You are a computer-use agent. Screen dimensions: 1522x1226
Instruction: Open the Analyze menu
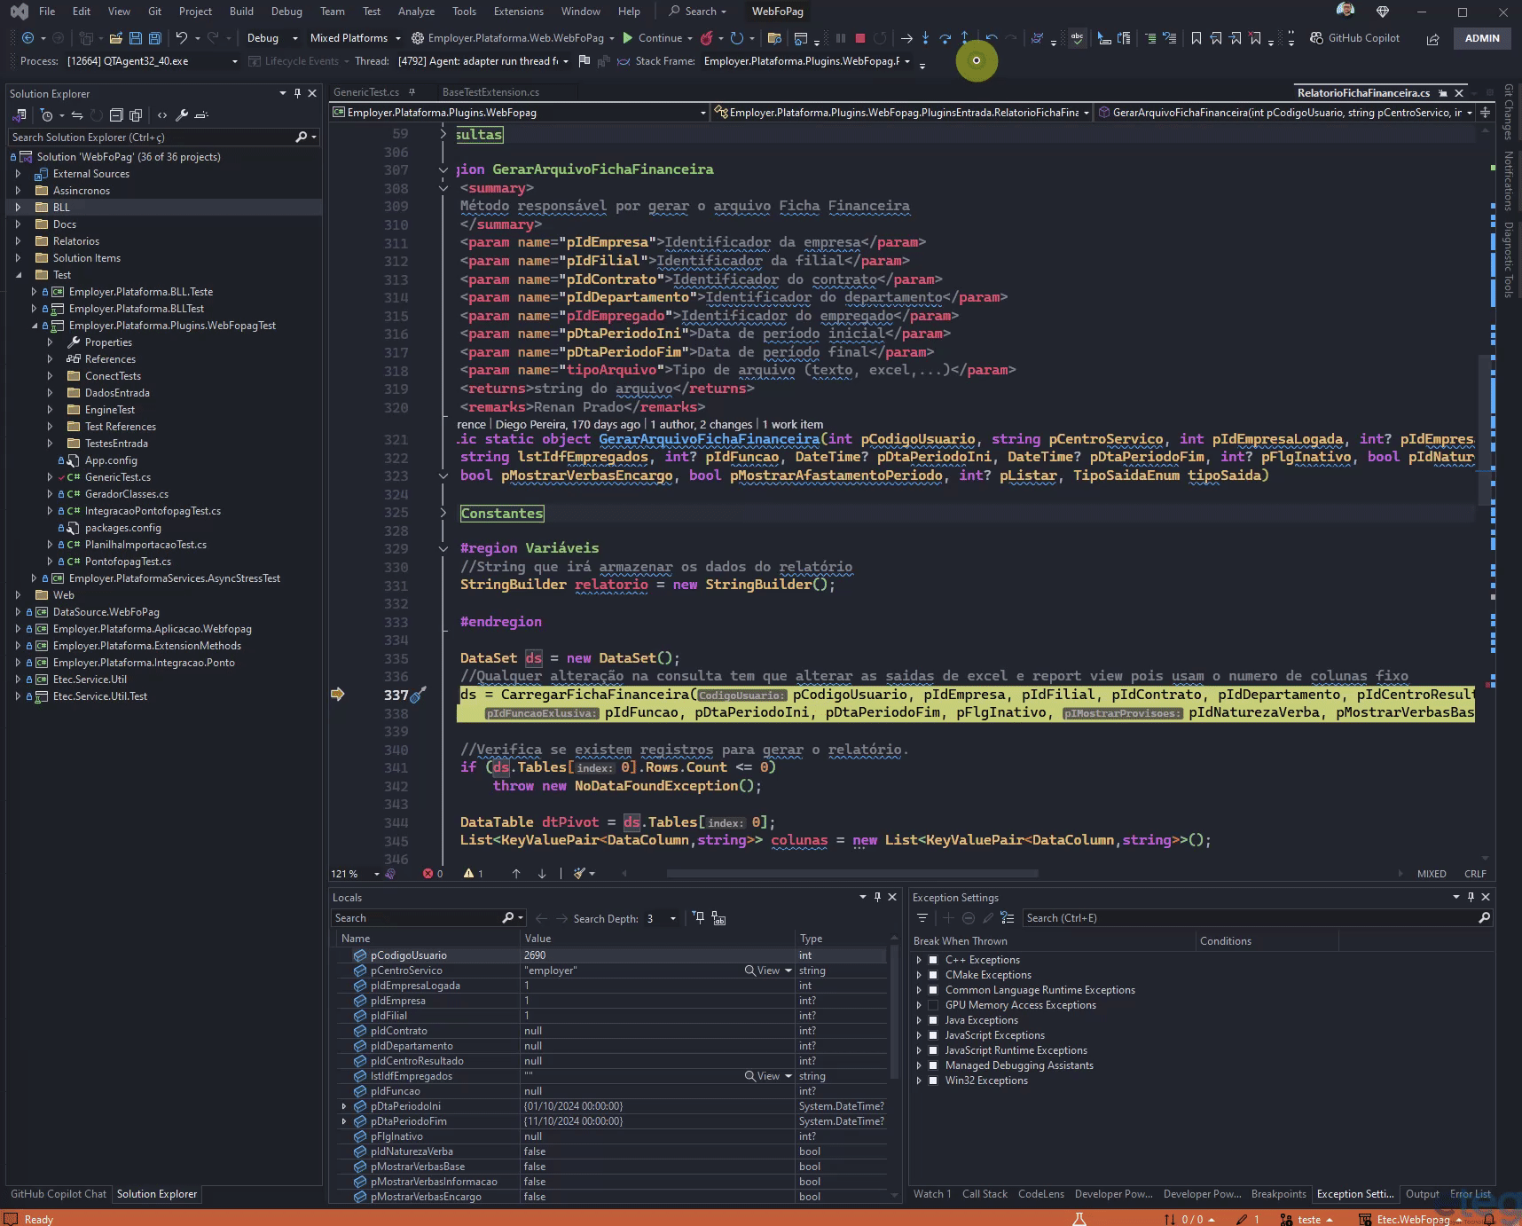(x=416, y=12)
